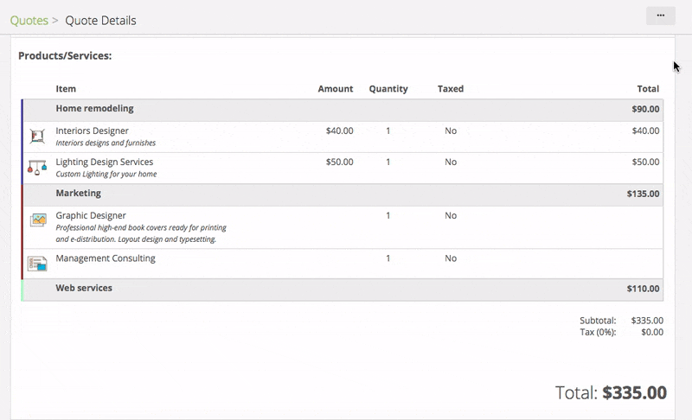Click the Amount column header
The height and width of the screenshot is (420, 692).
point(336,89)
